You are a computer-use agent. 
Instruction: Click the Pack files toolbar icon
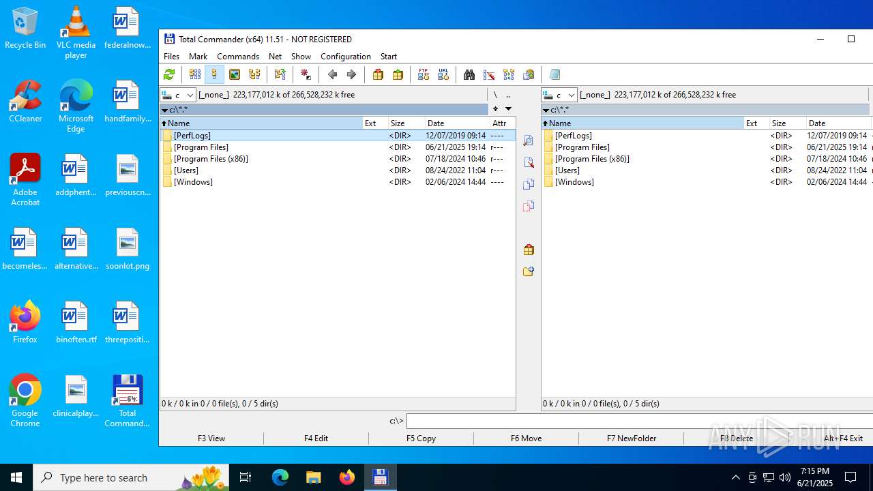tap(378, 74)
